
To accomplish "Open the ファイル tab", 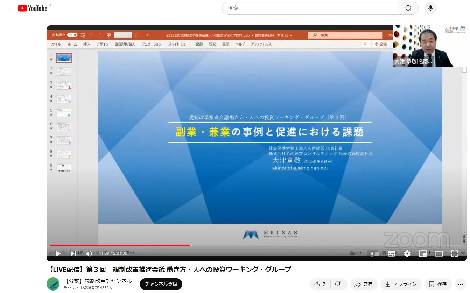I will (x=55, y=44).
